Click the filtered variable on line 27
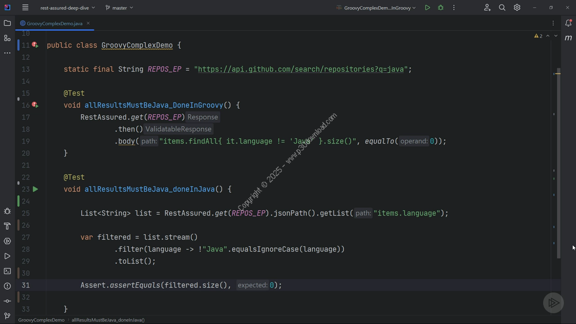The image size is (576, 324). [x=114, y=237]
